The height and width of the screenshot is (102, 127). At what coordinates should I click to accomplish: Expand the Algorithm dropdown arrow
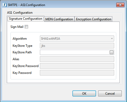coord(112,39)
